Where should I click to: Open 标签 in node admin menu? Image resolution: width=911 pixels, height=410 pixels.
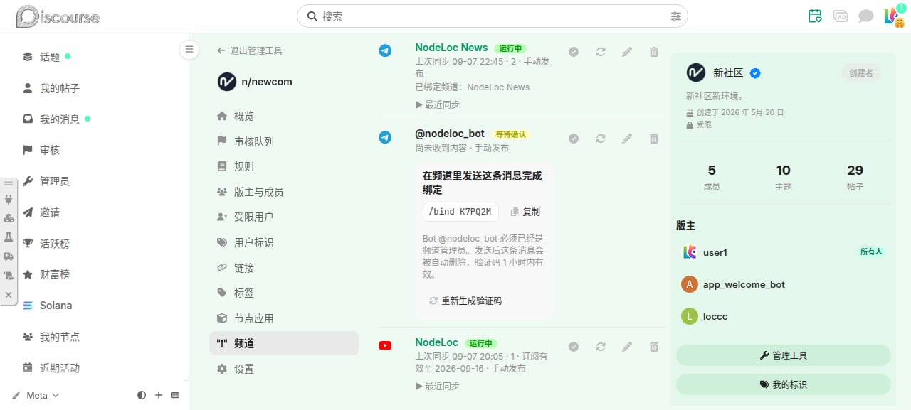click(x=284, y=293)
